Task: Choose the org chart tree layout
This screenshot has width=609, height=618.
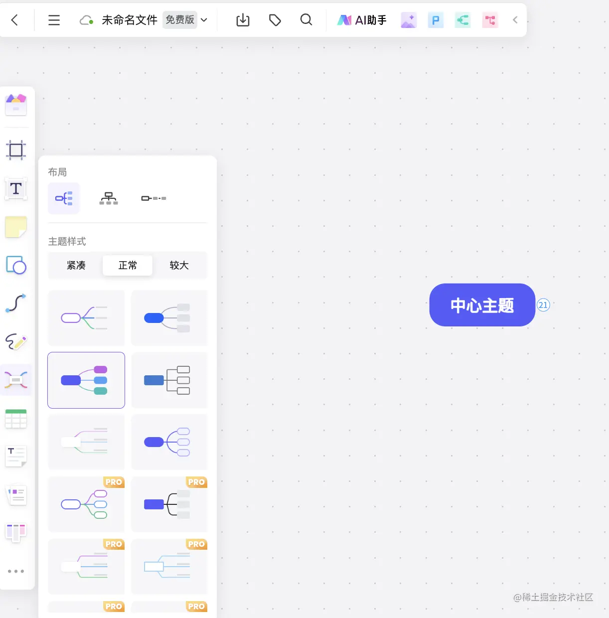Action: 109,198
